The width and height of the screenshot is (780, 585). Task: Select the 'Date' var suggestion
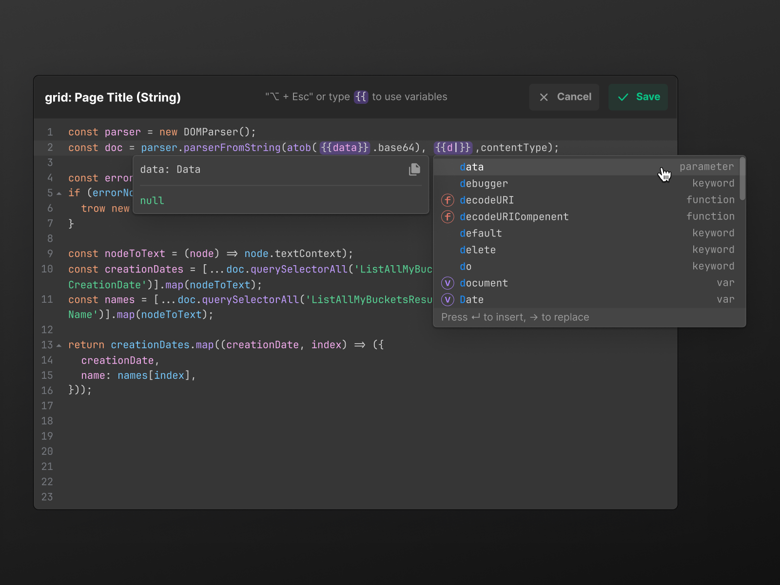click(x=586, y=300)
